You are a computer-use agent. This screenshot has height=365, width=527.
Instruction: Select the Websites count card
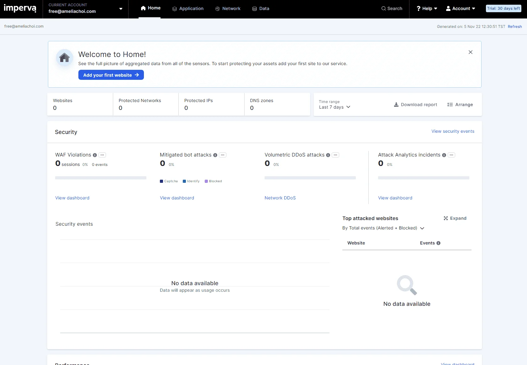[80, 104]
